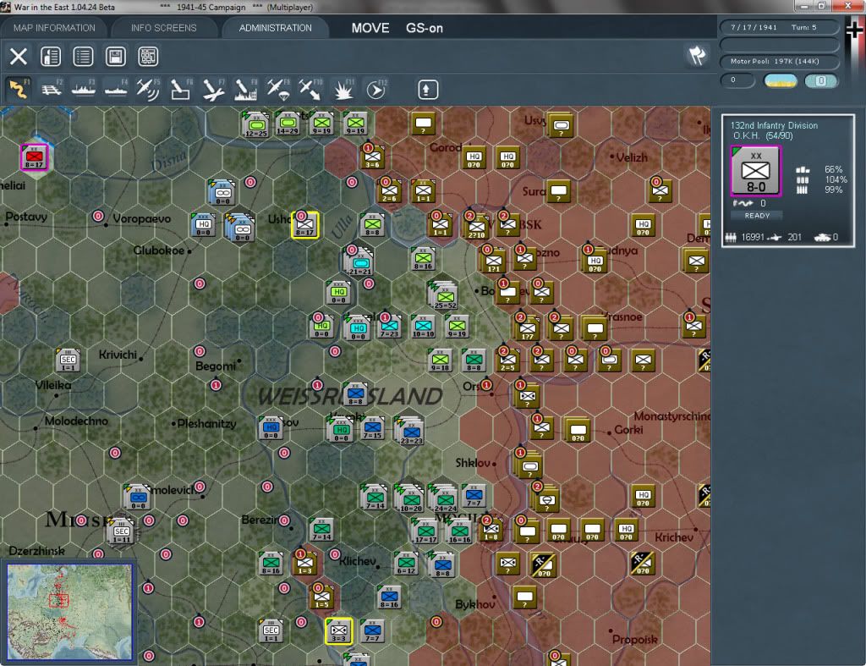Select the Naval transport (F3) tool
Image resolution: width=866 pixels, height=666 pixels.
84,89
